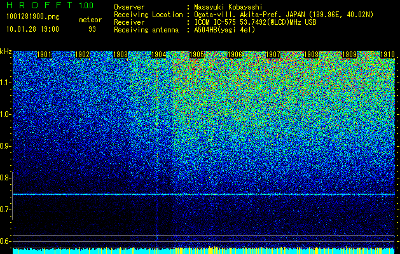Click the Receiving Location label
Image resolution: width=400 pixels, height=254 pixels.
click(x=148, y=15)
